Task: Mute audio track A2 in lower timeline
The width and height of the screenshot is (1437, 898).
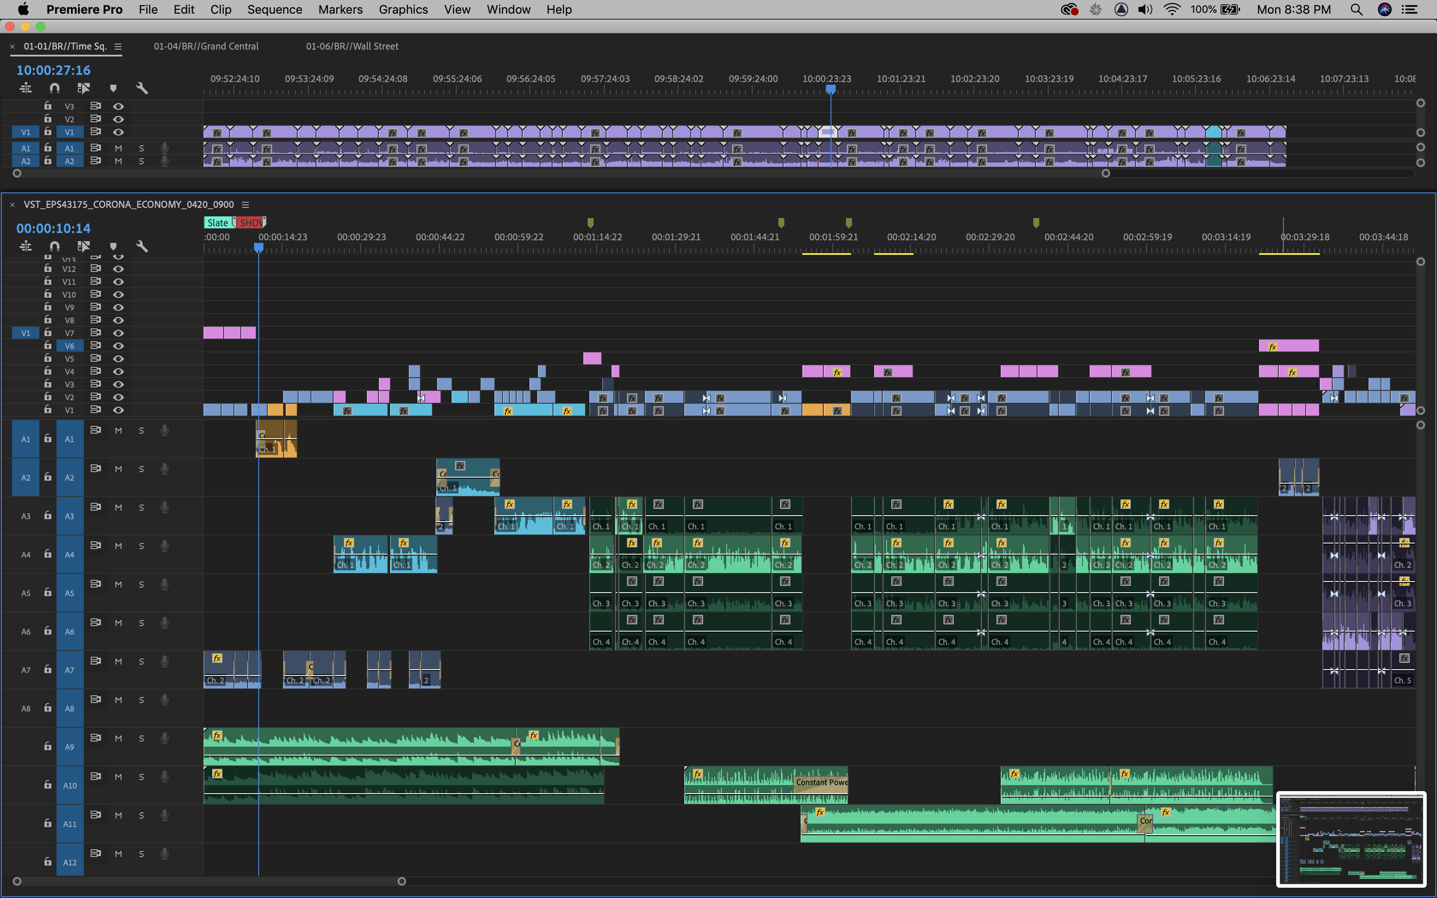Action: click(118, 469)
